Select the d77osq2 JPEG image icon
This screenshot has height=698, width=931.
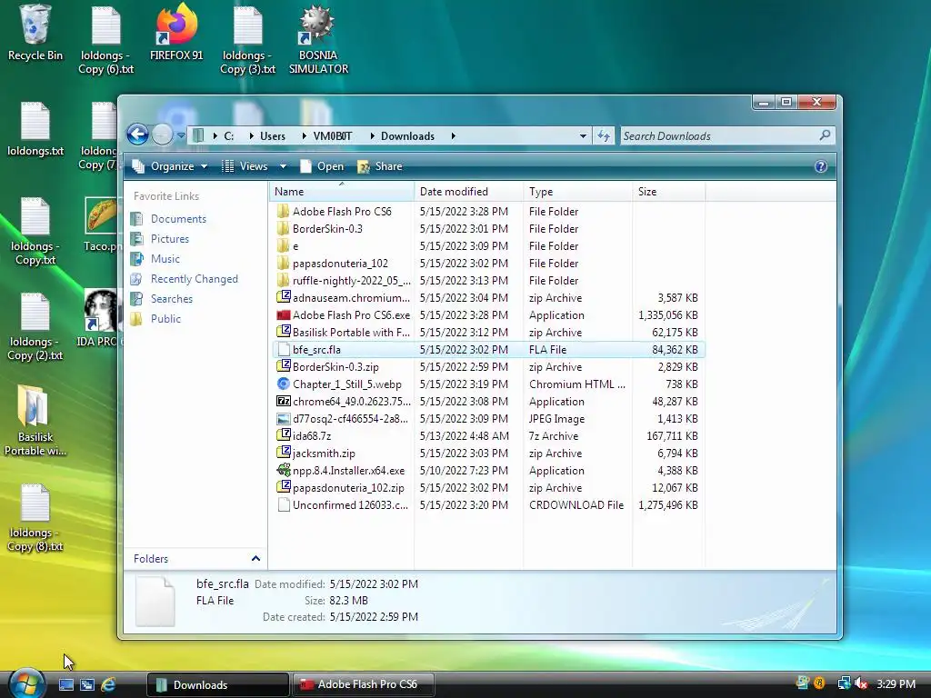pos(284,418)
